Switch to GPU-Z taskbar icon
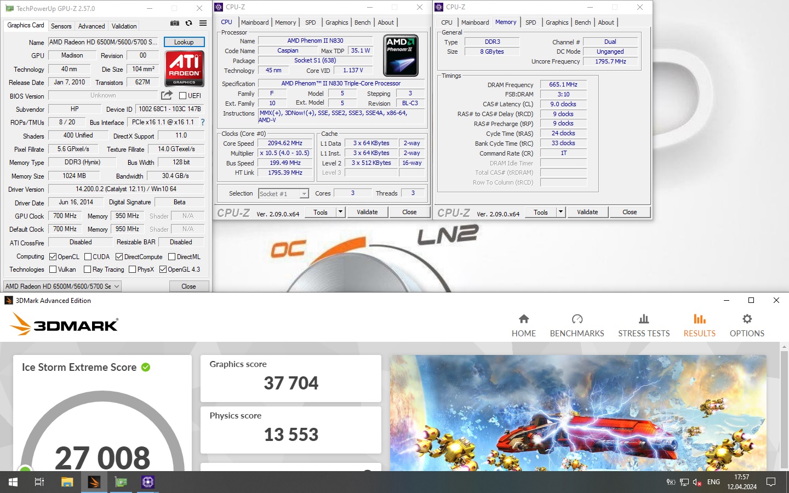The width and height of the screenshot is (789, 493). pos(121,482)
